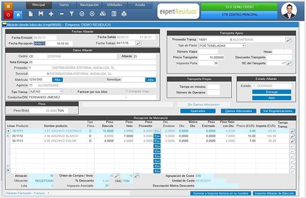The image size is (306, 198).
Task: Click Imprimir Albarán de Báscula button
Action: 274,193
